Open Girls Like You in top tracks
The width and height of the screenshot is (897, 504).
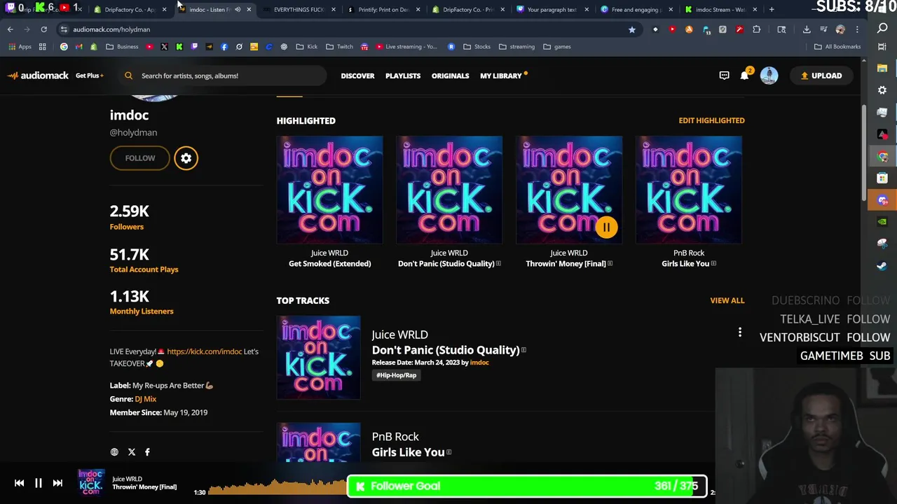click(x=408, y=452)
